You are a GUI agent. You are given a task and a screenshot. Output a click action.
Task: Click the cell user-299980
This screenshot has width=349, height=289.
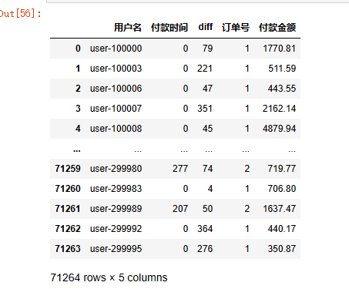[x=116, y=169]
